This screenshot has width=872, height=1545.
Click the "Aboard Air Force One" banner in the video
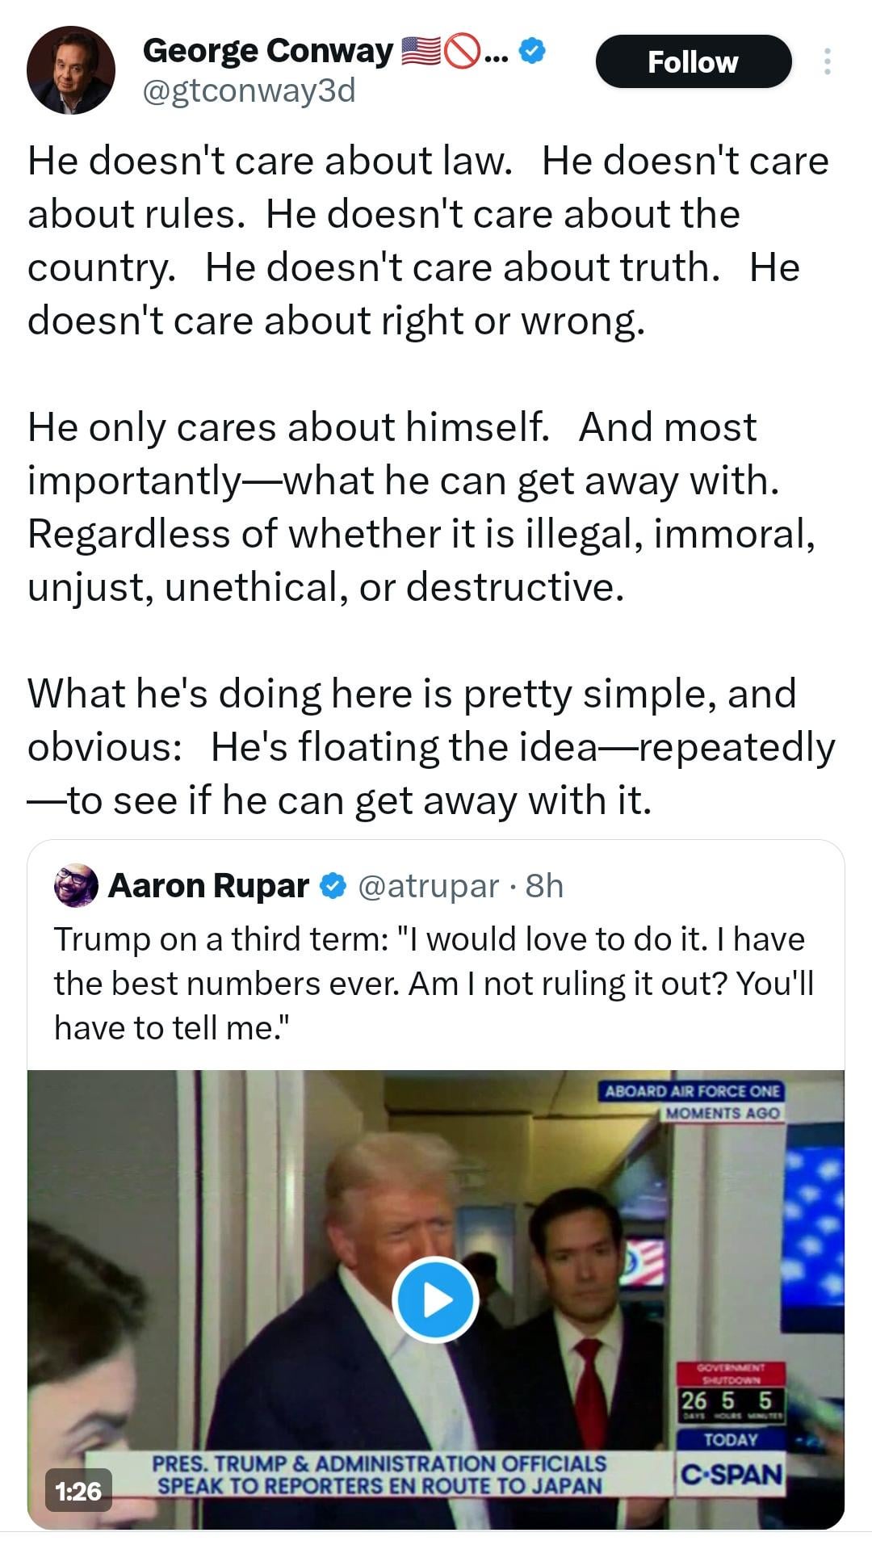[692, 1092]
